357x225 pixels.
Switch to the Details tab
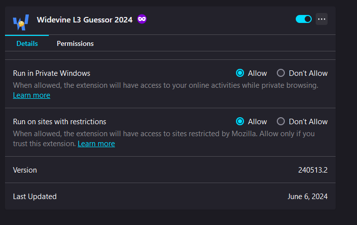click(x=27, y=43)
